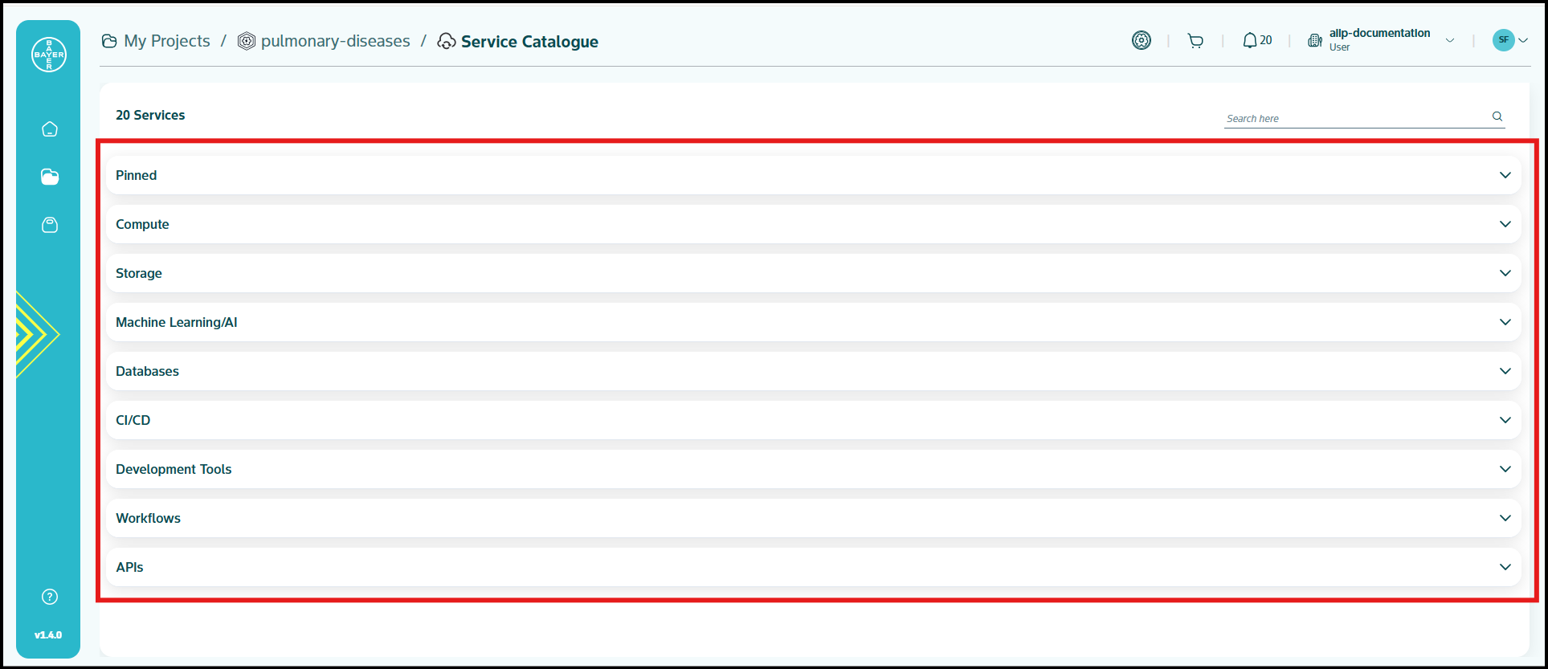
Task: Open the projects folder sidebar icon
Action: (x=50, y=177)
